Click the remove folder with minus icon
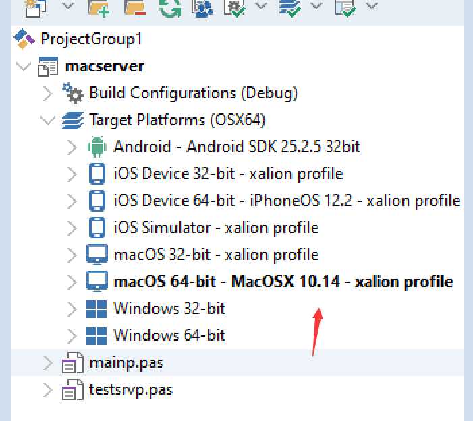This screenshot has height=421, width=473. click(x=136, y=7)
